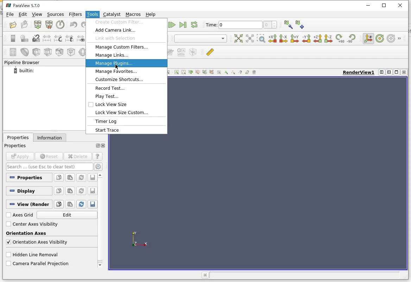Uncheck Orientation Axes Visibility
Screen dimensions: 411x282
8,242
